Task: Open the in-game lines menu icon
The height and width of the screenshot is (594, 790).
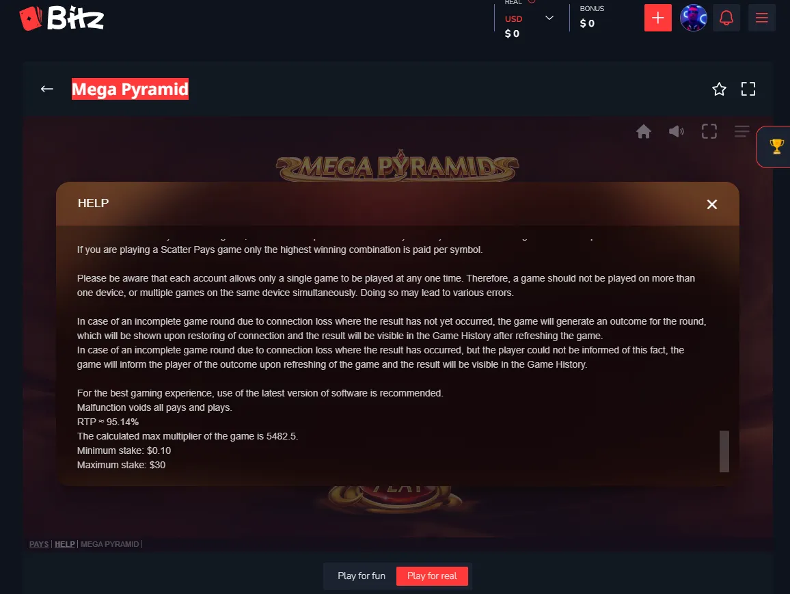Action: coord(741,131)
